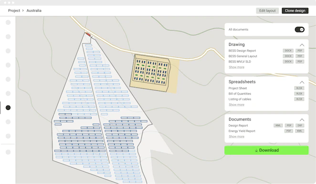
Task: Collapse the Drawing section
Action: coord(302,45)
